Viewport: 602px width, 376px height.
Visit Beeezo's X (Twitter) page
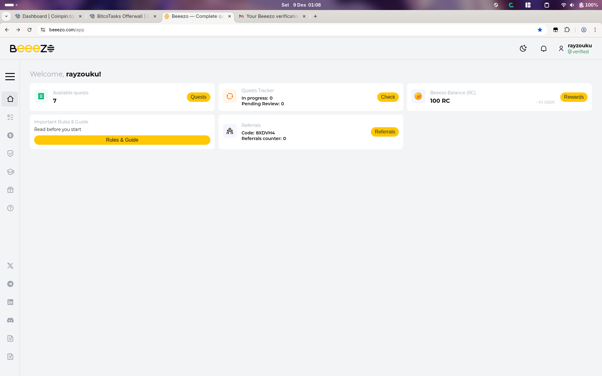click(10, 266)
